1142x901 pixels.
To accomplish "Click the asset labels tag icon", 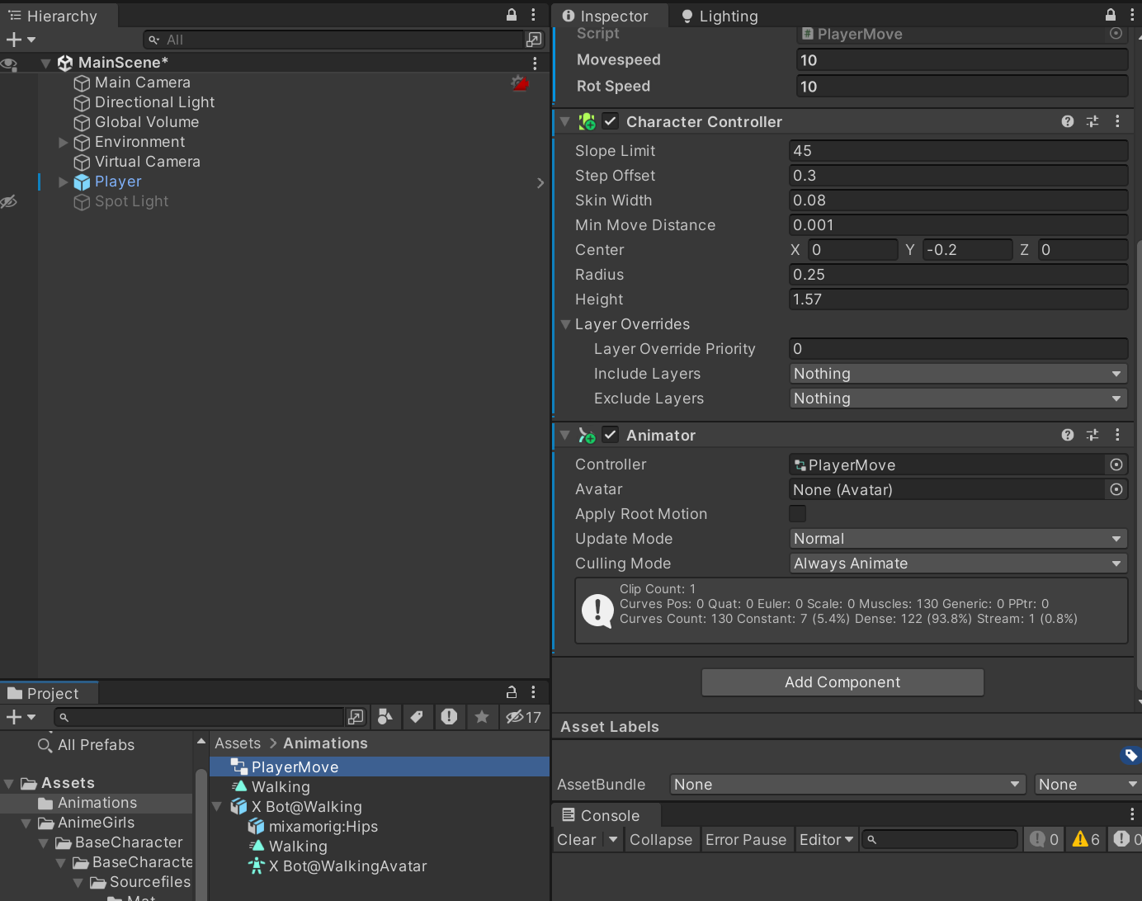I will (1130, 755).
